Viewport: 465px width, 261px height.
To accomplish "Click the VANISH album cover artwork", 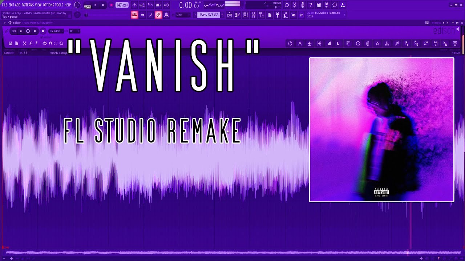I will pos(381,130).
